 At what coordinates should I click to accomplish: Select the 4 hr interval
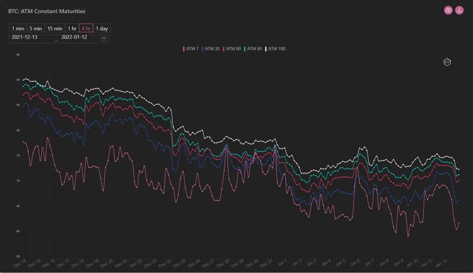point(86,28)
